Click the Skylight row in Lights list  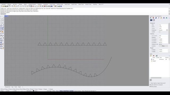pos(159,61)
